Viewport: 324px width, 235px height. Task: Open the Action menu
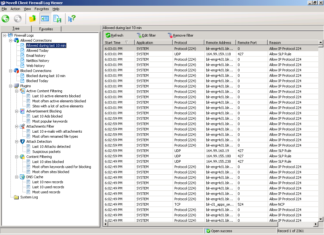[x=15, y=9]
